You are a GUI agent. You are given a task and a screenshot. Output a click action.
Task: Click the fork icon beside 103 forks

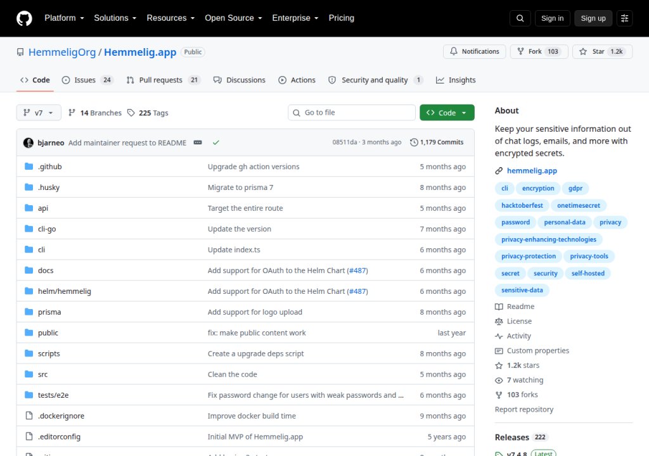tap(499, 395)
